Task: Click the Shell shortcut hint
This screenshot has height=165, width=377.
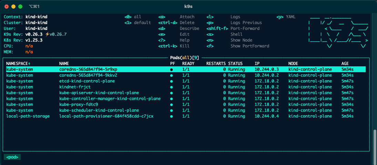Action: (224, 34)
